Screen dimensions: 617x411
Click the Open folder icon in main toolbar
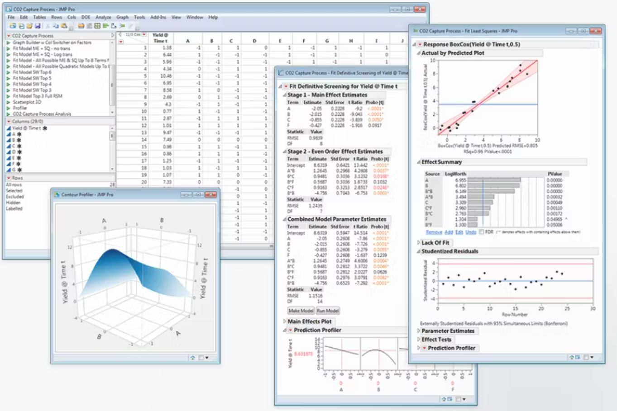pos(29,26)
